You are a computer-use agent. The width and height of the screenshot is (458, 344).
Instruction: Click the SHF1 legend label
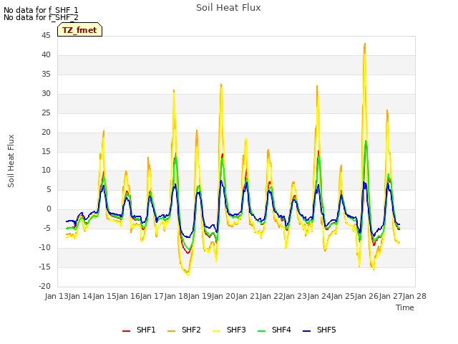pyautogui.click(x=146, y=330)
